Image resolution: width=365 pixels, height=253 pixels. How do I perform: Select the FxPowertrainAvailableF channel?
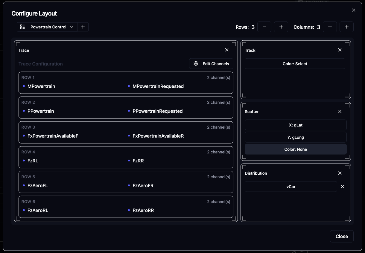point(53,136)
